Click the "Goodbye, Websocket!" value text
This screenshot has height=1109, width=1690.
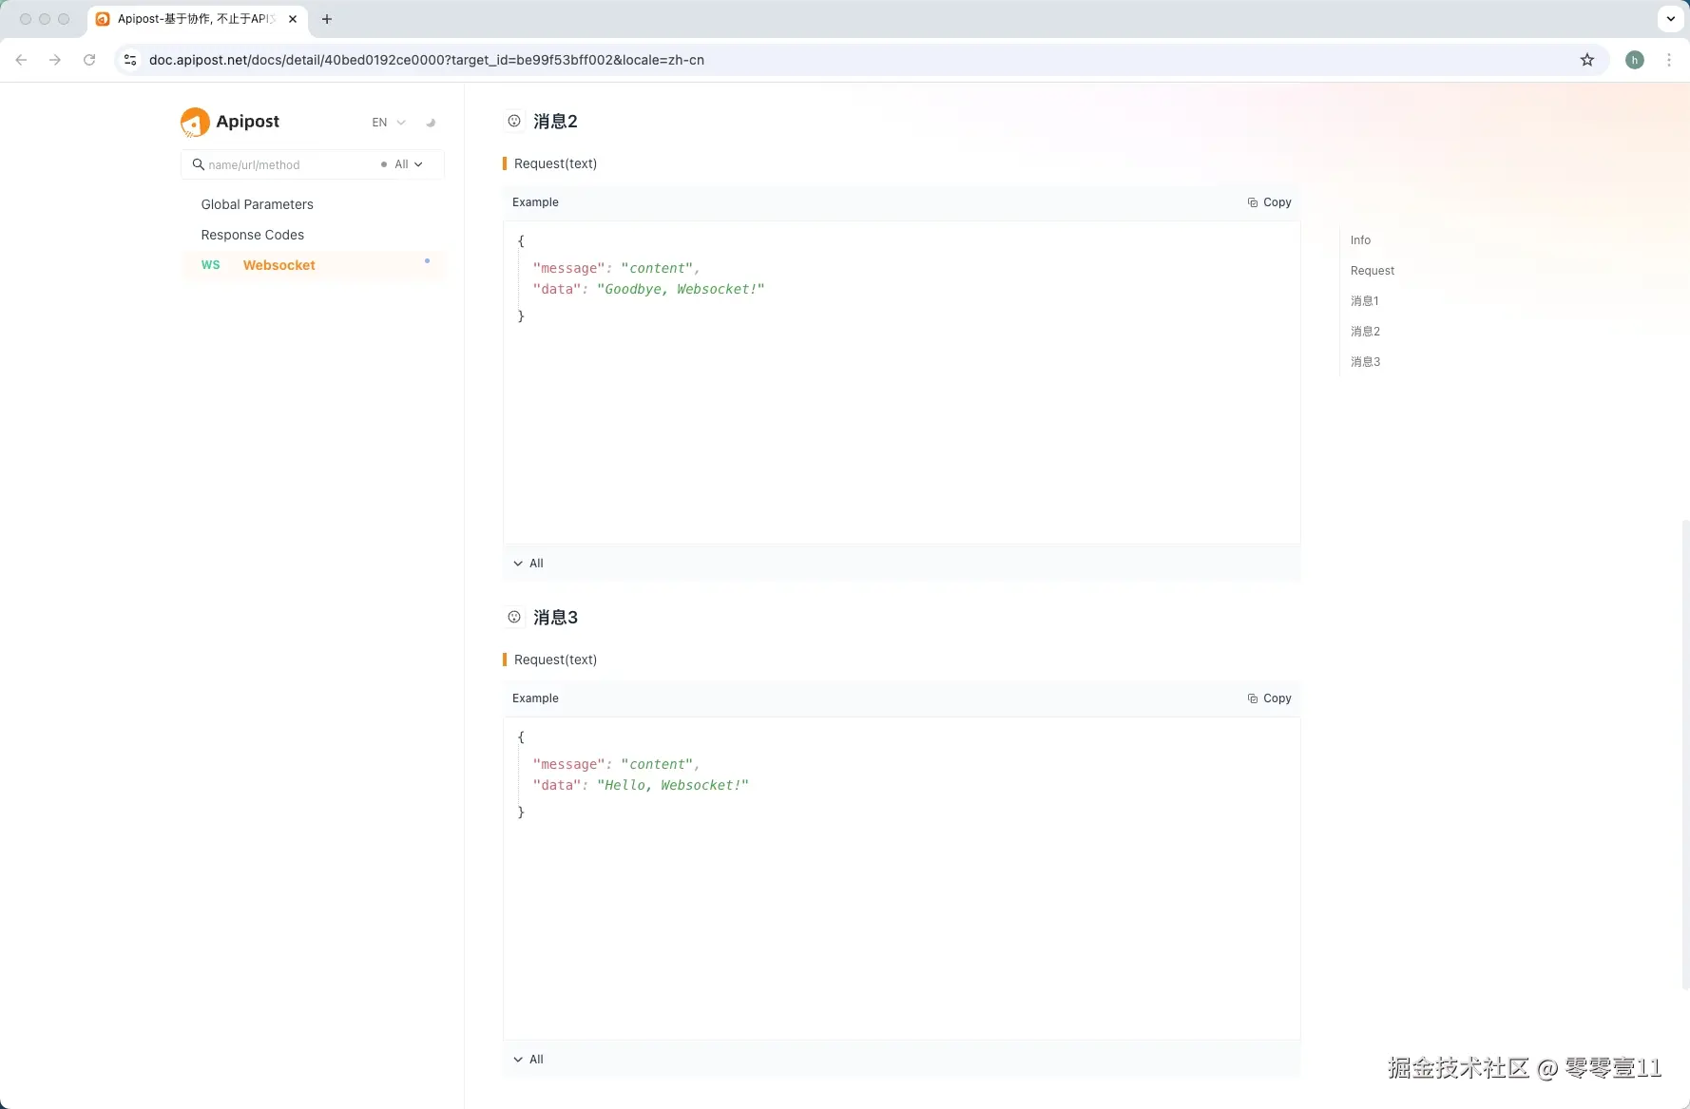click(x=681, y=289)
